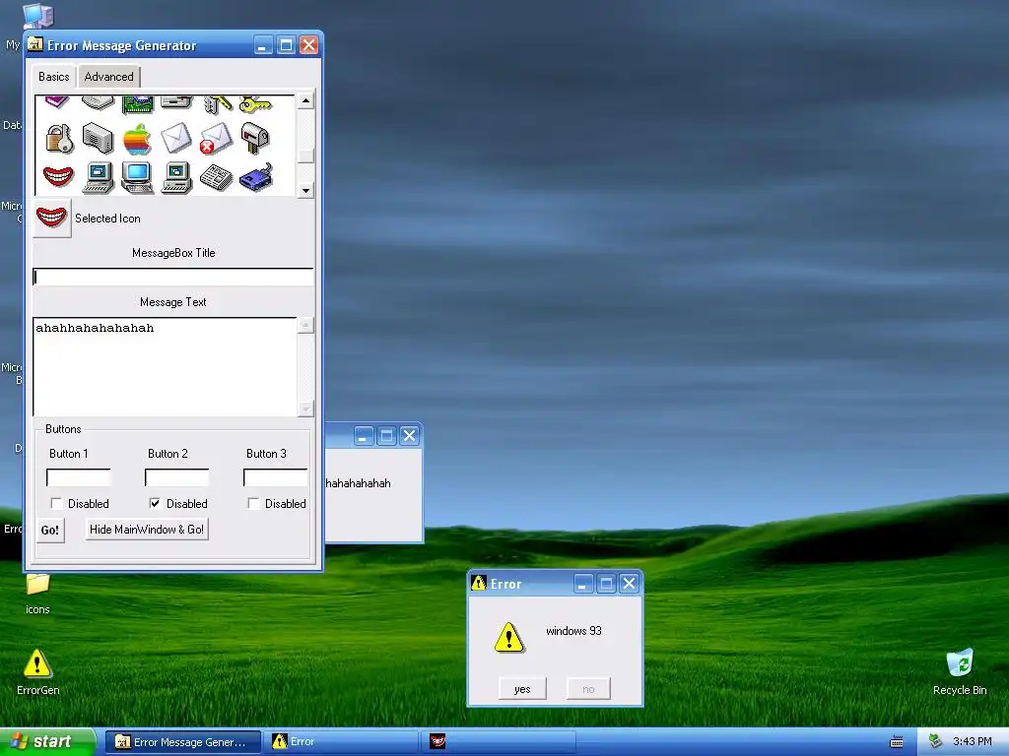Viewport: 1009px width, 756px height.
Task: Focus the MessageBox Title input field
Action: point(173,277)
